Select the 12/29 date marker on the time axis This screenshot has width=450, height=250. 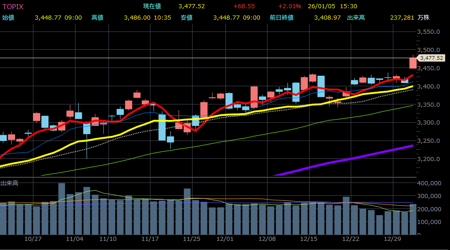(392, 239)
